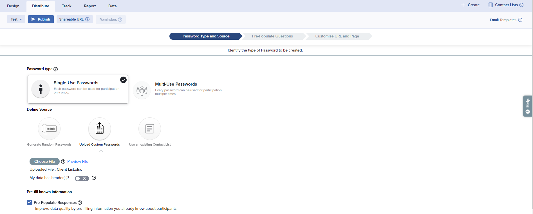Uncheck the Pre-Populate Responses checkbox
The image size is (533, 214).
(30, 202)
